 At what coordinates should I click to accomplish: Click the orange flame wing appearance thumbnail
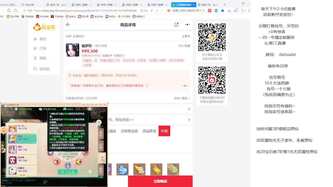(139, 169)
